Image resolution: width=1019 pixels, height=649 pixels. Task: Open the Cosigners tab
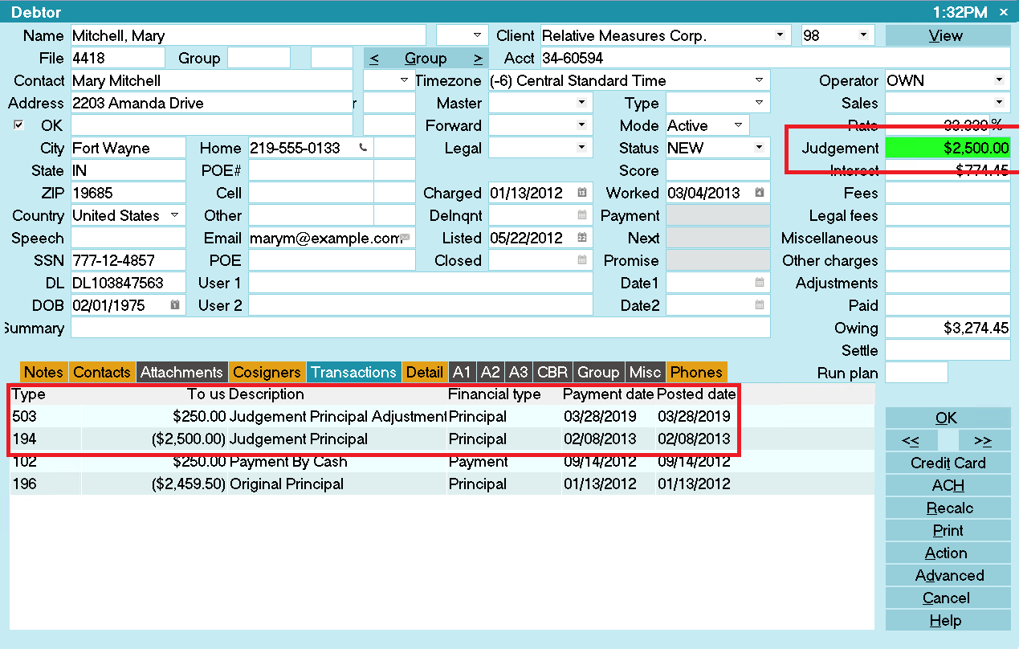point(267,372)
